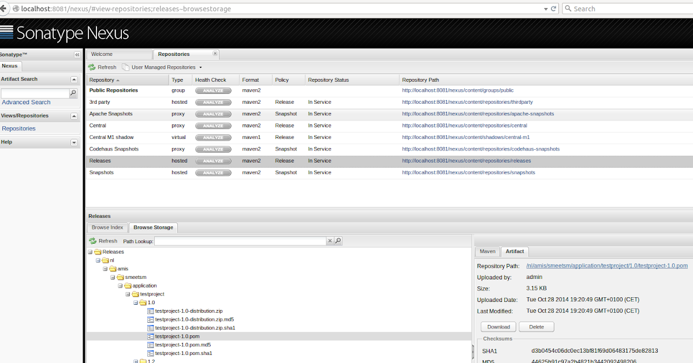Image resolution: width=693 pixels, height=363 pixels.
Task: Open the thirdparty repository URL
Action: pos(468,102)
